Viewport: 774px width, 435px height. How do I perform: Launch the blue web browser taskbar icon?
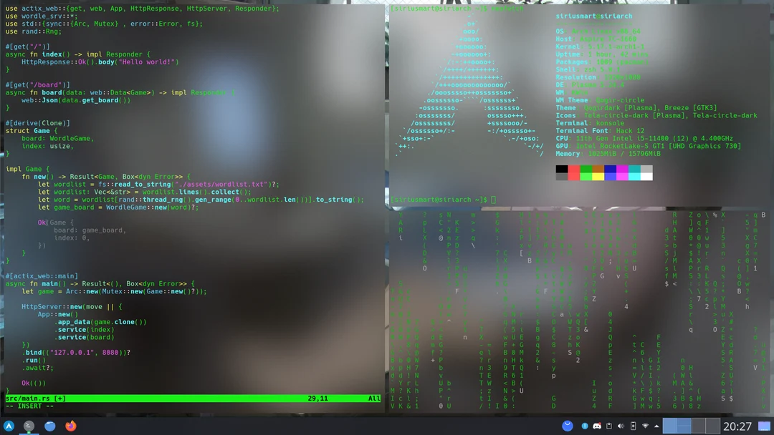click(49, 426)
